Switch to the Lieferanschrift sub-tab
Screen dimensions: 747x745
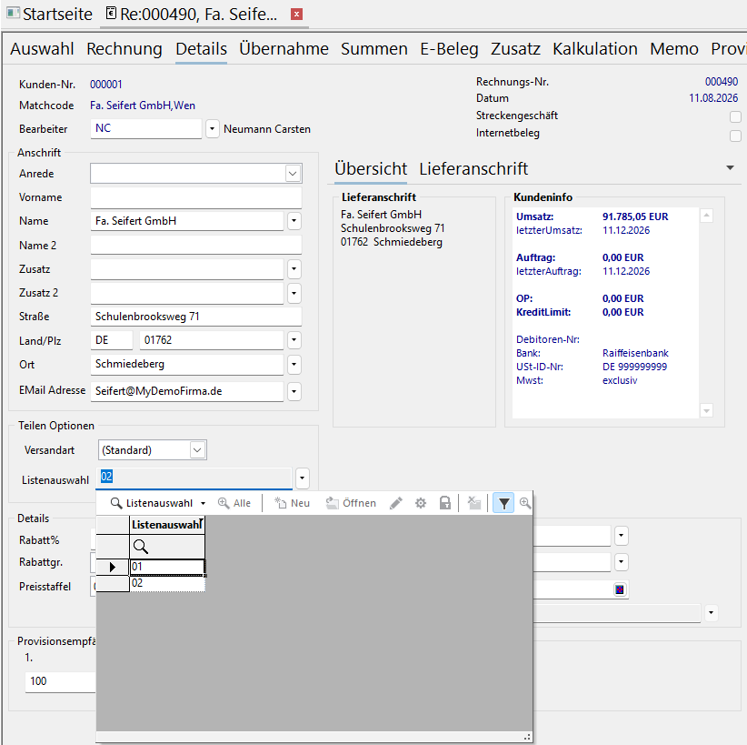pos(473,169)
